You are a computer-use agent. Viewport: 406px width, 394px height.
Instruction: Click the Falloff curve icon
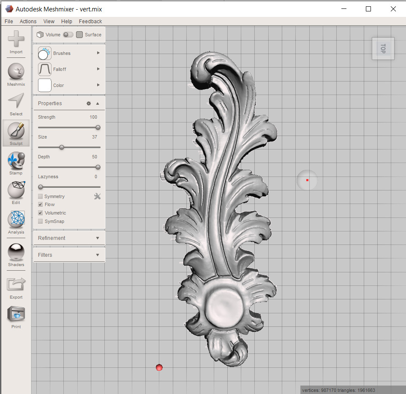(x=44, y=69)
